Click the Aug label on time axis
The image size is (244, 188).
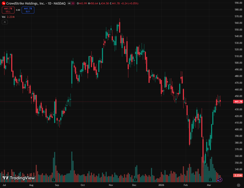coord(31,185)
